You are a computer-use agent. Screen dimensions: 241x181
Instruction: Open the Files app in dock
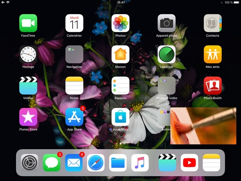[x=118, y=163]
